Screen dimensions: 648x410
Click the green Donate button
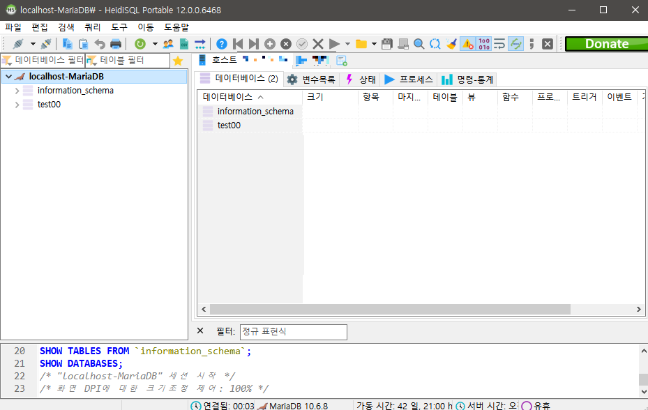(606, 44)
